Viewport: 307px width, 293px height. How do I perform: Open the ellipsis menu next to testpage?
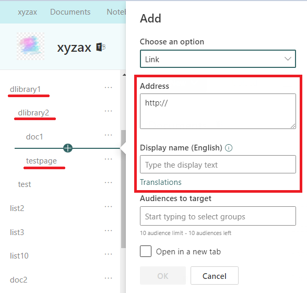(x=108, y=159)
